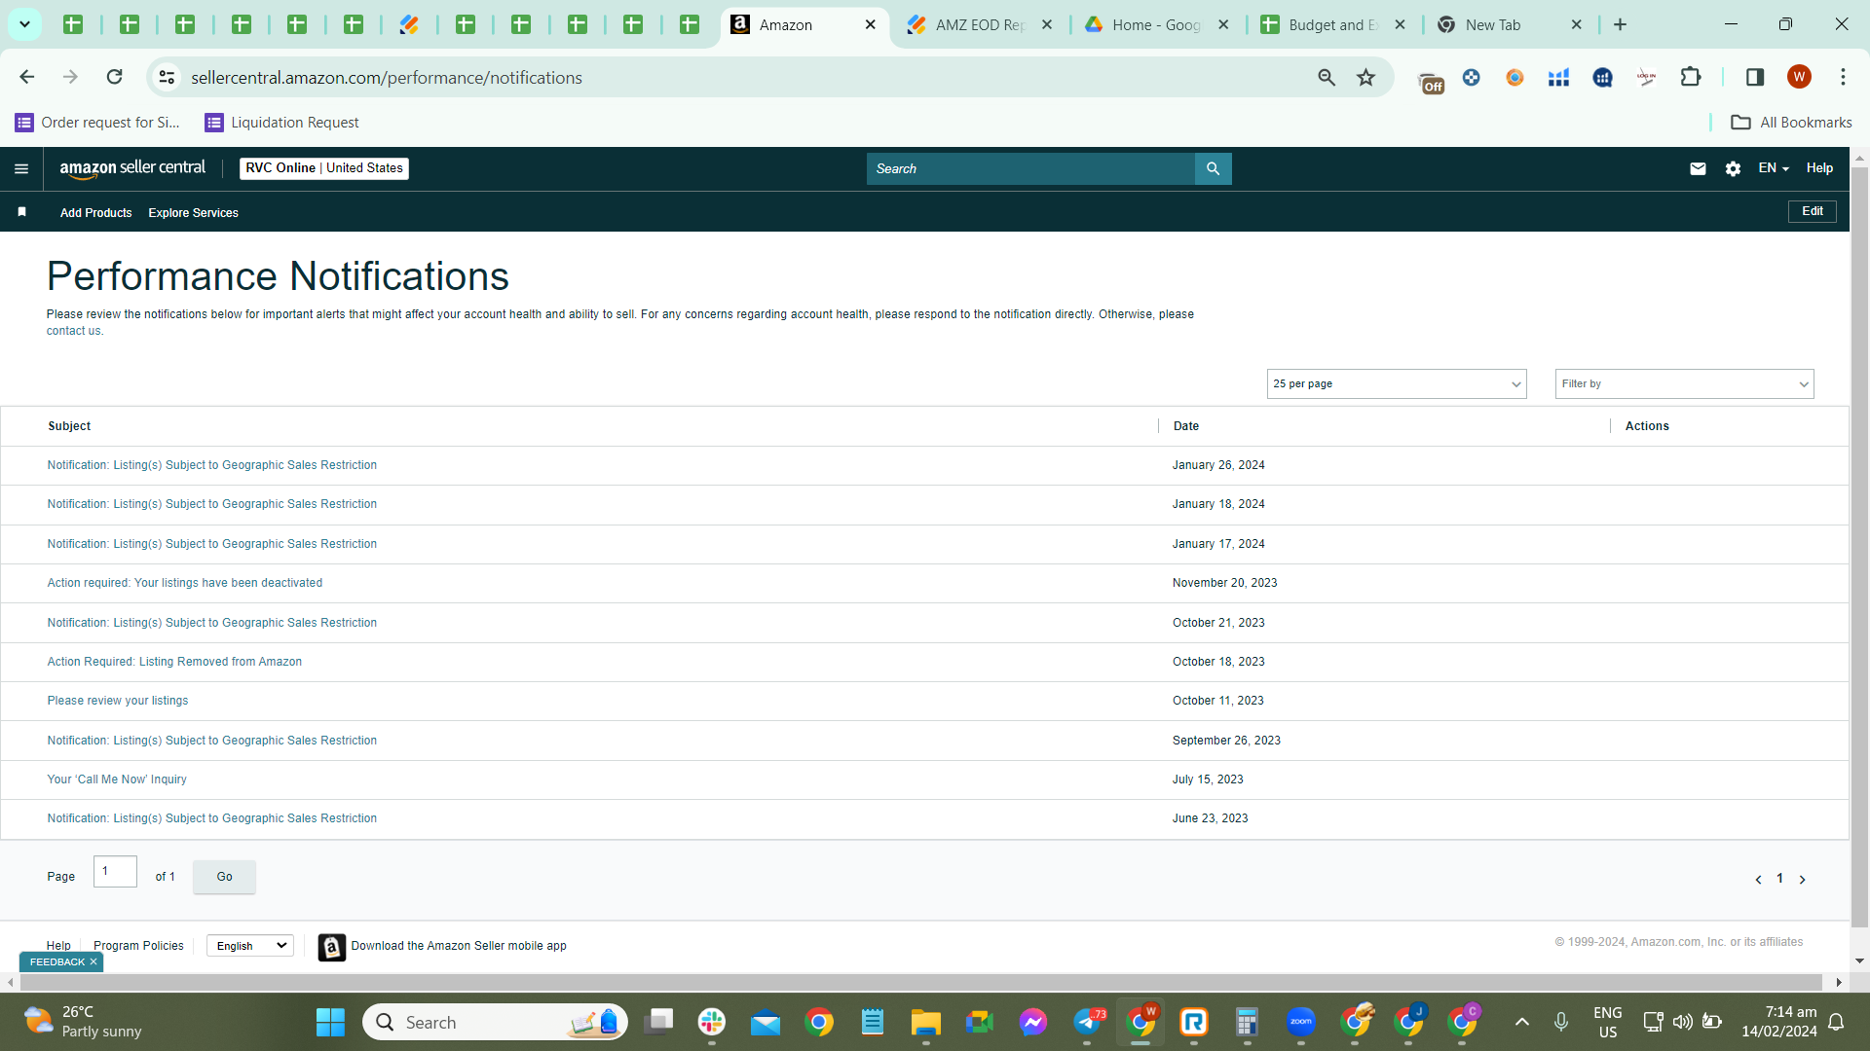The width and height of the screenshot is (1870, 1051).
Task: Click the search magnifier button in Seller Central
Action: coord(1213,168)
